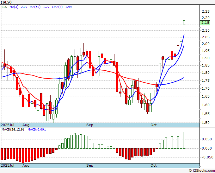Click the 1.50 price axis label
Viewport: 215px width, 173px height.
point(206,123)
